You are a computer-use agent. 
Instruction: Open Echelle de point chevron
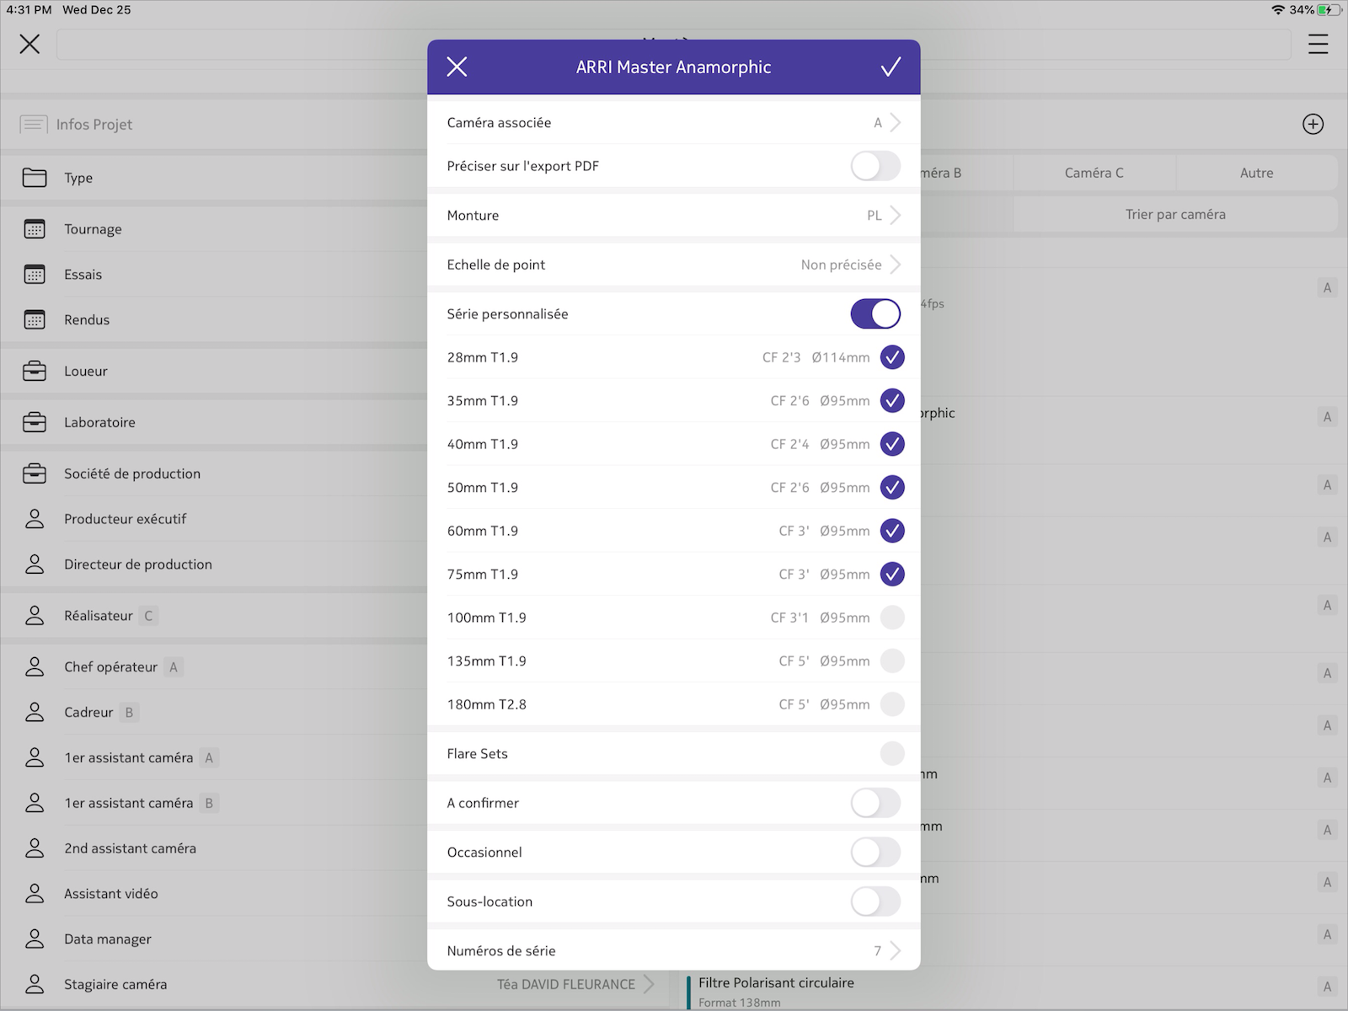point(896,265)
